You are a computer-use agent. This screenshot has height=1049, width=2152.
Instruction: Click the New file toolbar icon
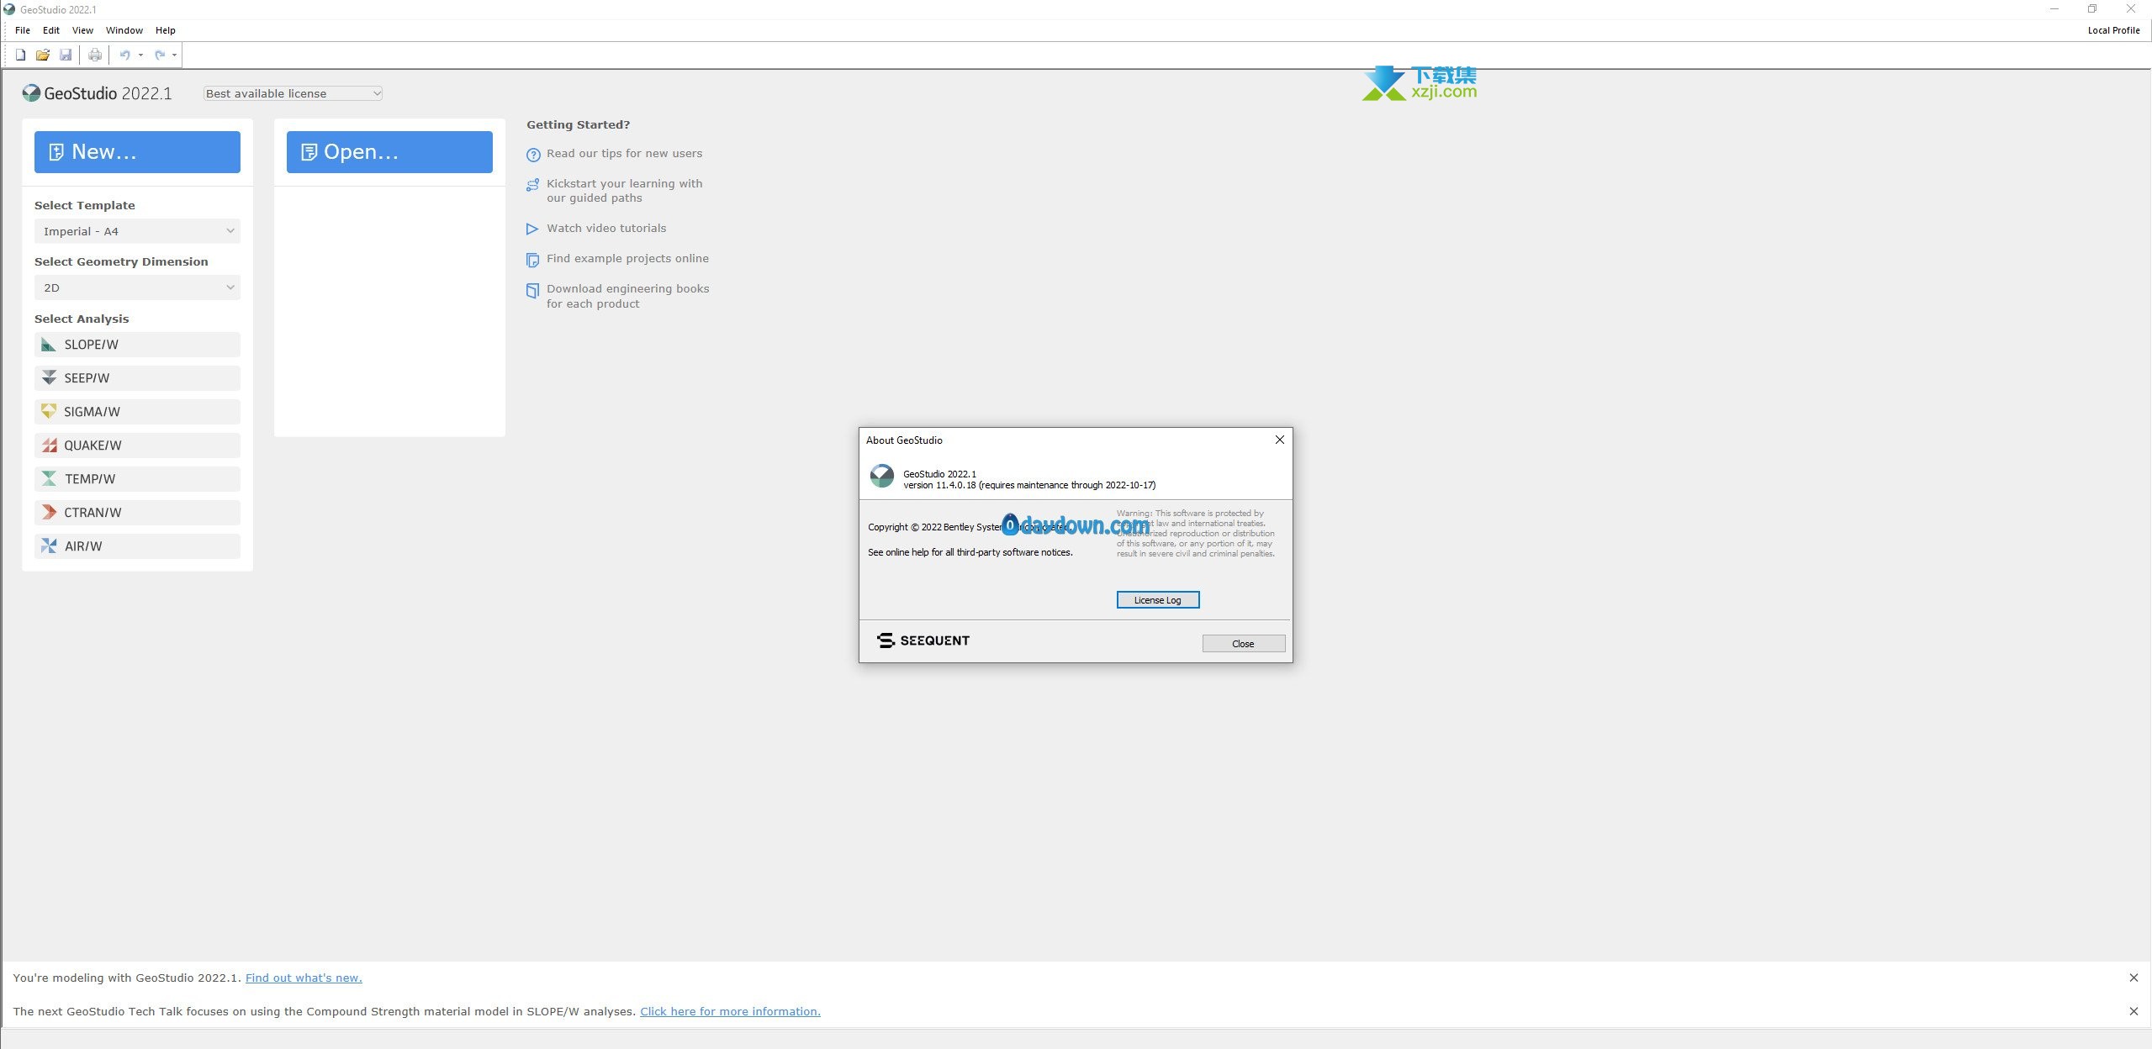pos(20,55)
